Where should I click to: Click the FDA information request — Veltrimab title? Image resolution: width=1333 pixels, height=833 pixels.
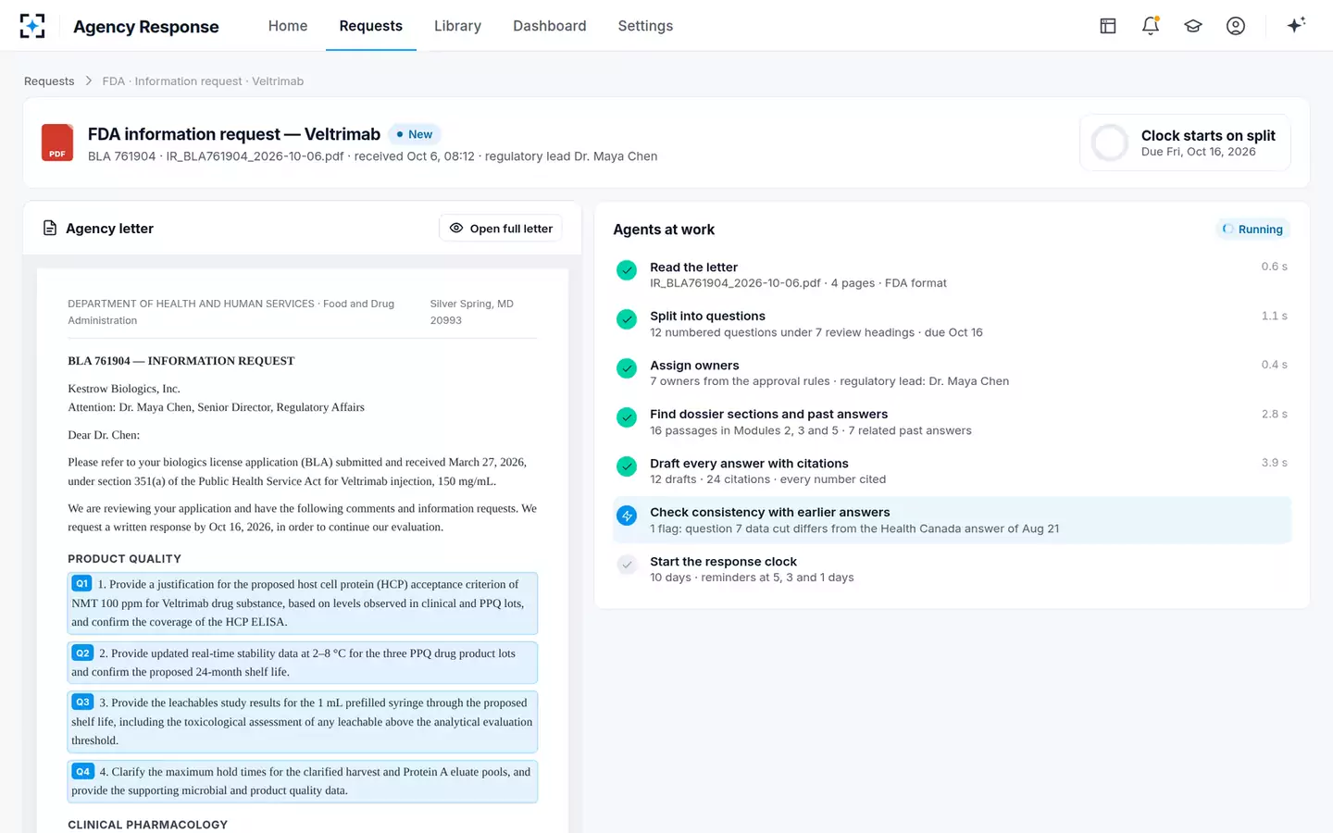click(x=234, y=134)
